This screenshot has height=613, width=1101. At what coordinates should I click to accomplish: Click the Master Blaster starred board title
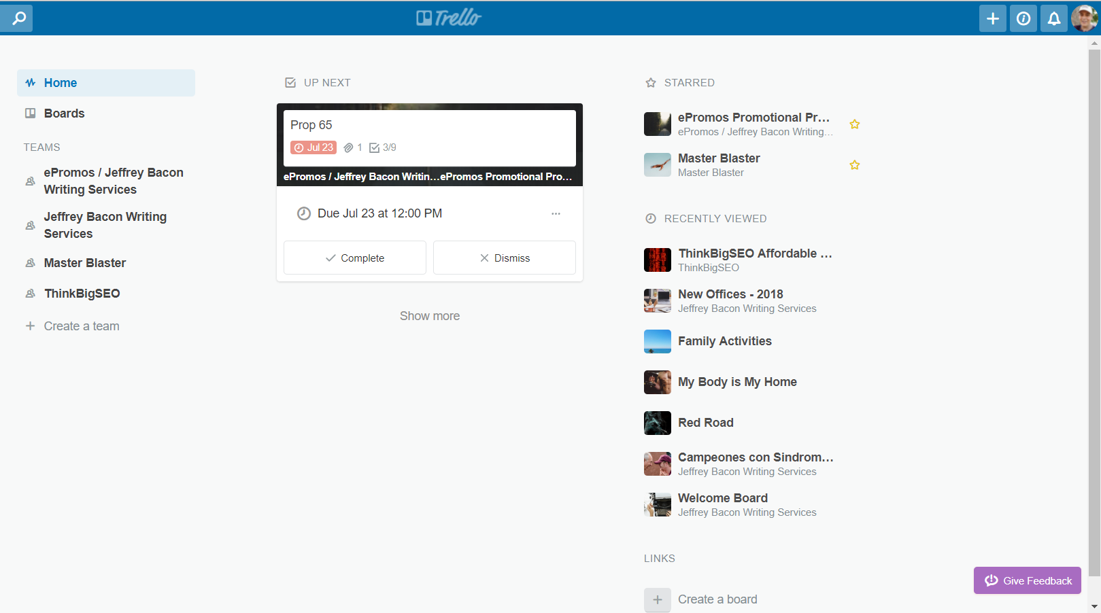(x=719, y=158)
